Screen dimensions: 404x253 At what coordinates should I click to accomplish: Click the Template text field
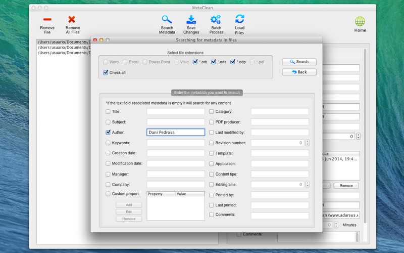pyautogui.click(x=280, y=153)
